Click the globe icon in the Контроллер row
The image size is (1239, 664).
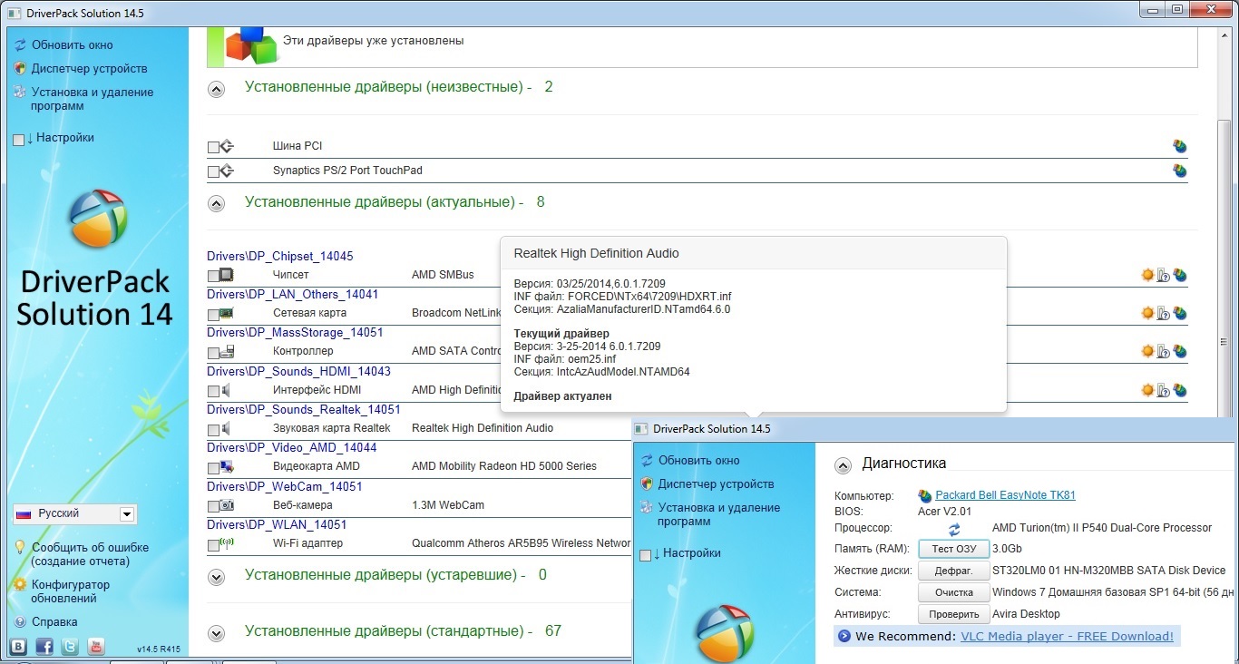[x=1180, y=351]
